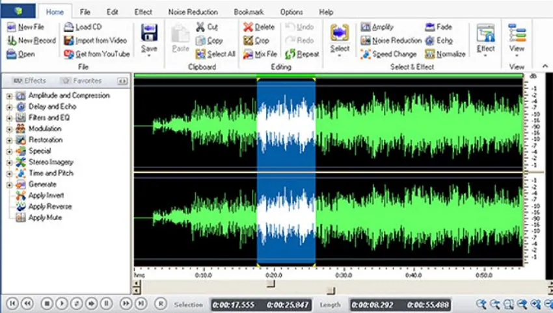Viewport: 553px width, 313px height.
Task: Open the Effect ribbon tab
Action: (x=143, y=12)
